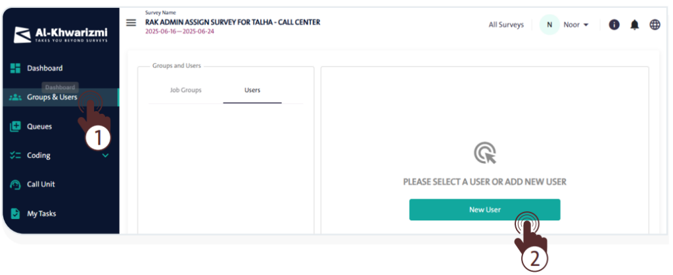Switch to the Job Groups tab
The height and width of the screenshot is (275, 673).
point(185,90)
